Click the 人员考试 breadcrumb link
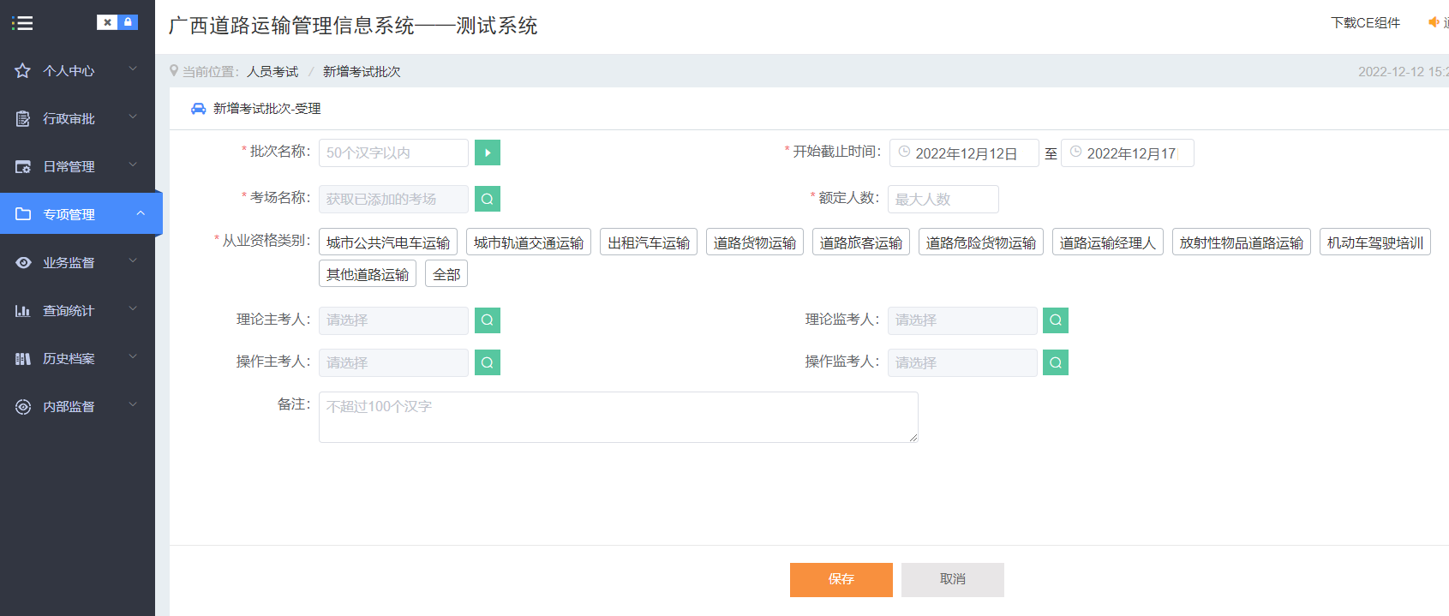The width and height of the screenshot is (1449, 616). coord(272,72)
